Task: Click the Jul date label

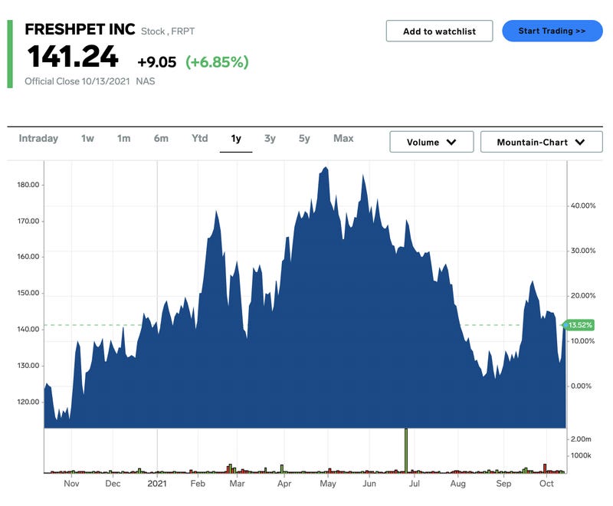Action: click(415, 484)
